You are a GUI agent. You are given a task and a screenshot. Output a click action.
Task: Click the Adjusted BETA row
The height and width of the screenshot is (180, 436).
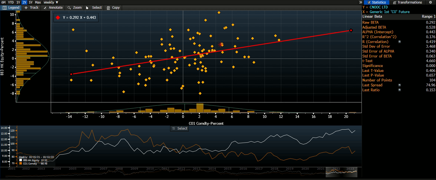399,27
